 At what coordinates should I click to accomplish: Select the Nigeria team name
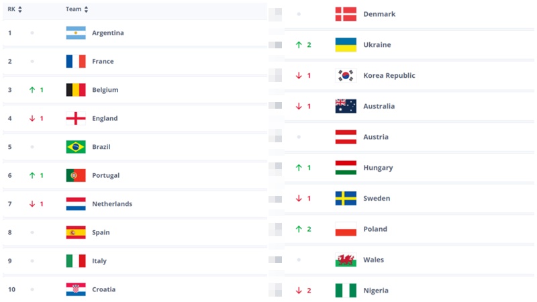point(376,291)
